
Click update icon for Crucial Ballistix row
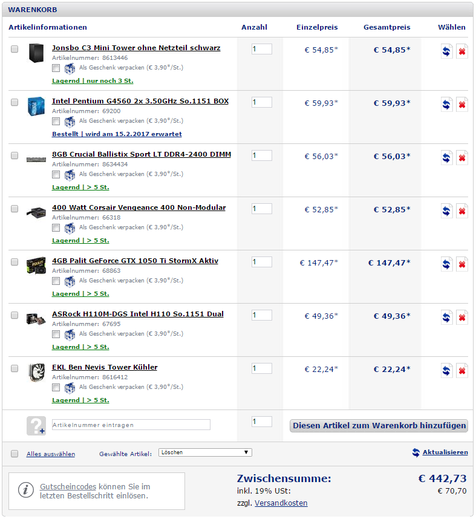pos(446,158)
